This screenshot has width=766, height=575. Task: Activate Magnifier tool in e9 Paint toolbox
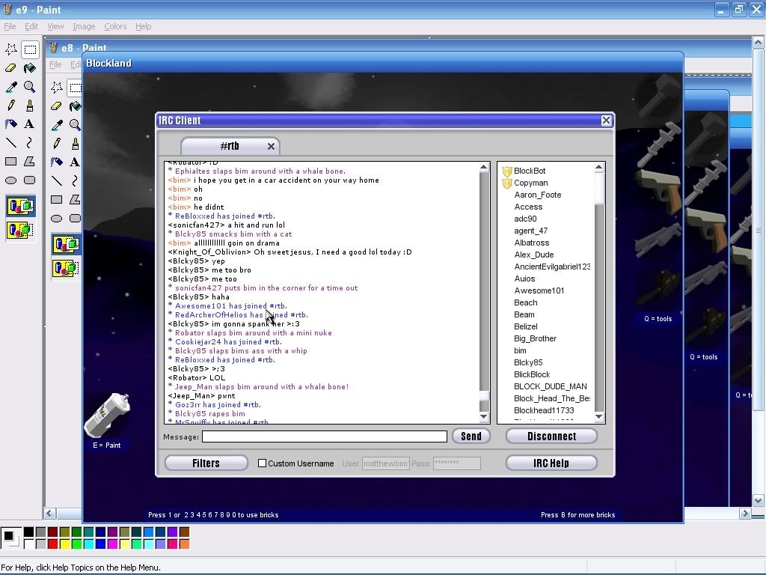pos(30,87)
